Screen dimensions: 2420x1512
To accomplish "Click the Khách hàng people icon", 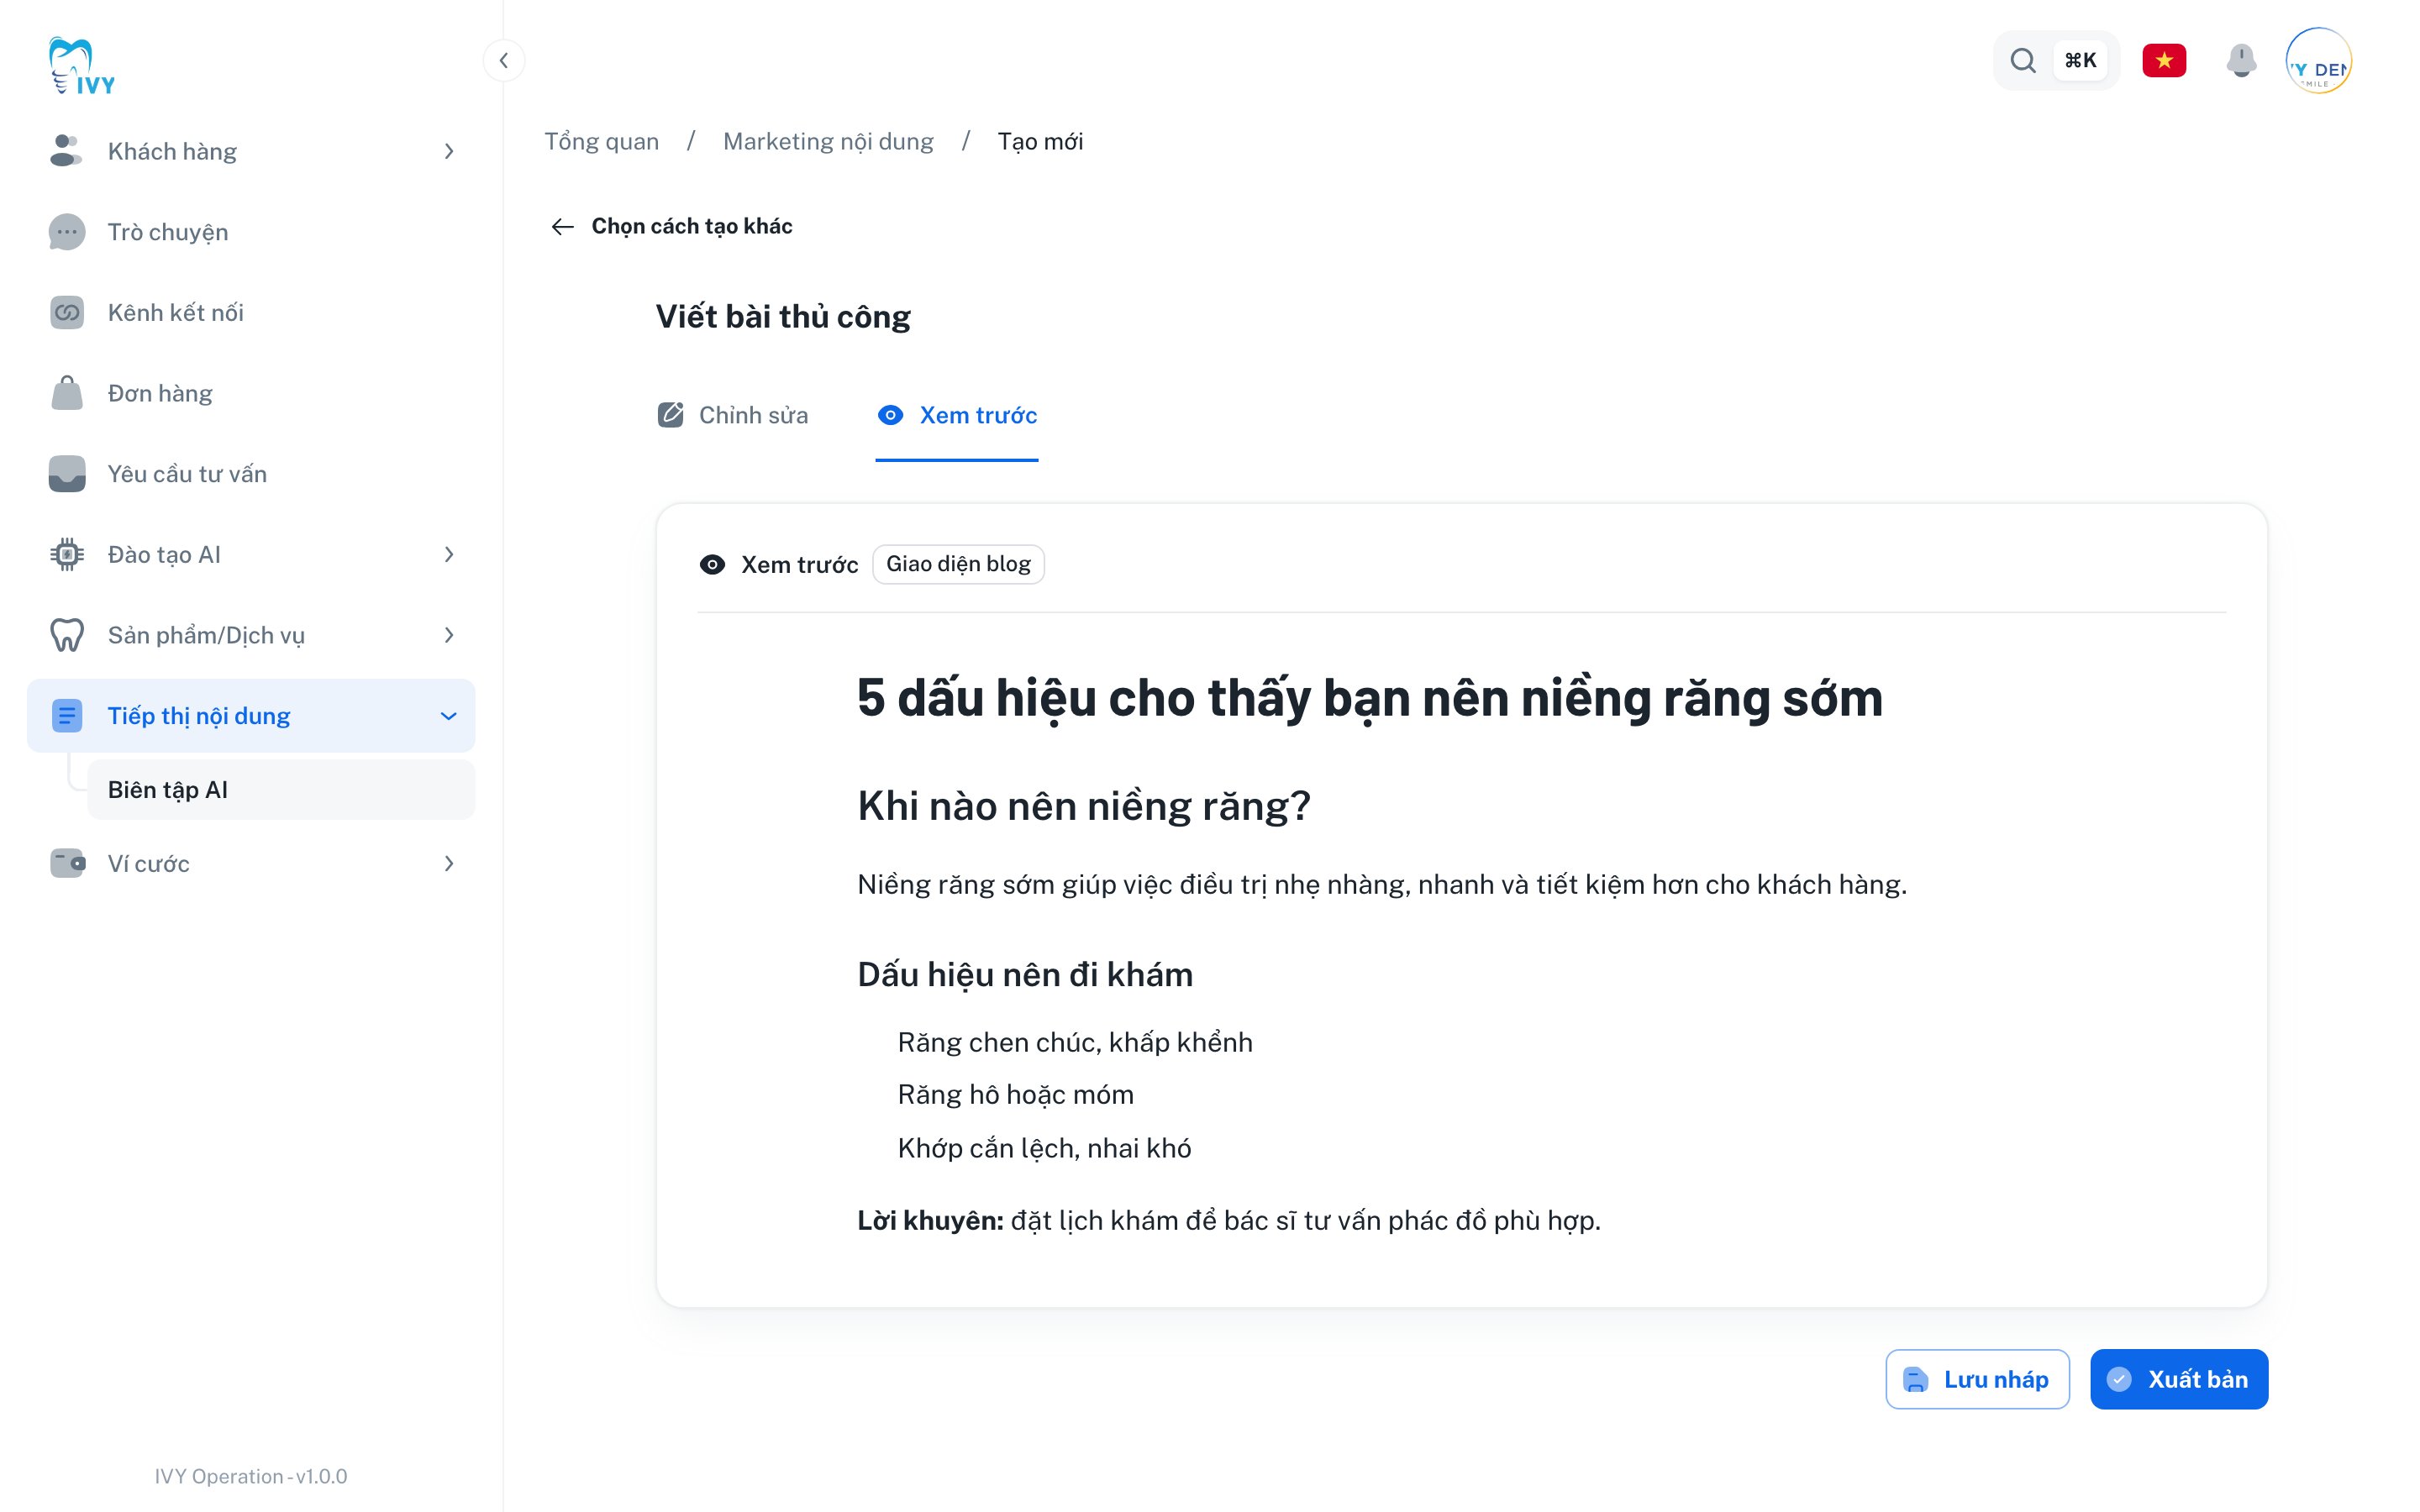I will [x=66, y=151].
